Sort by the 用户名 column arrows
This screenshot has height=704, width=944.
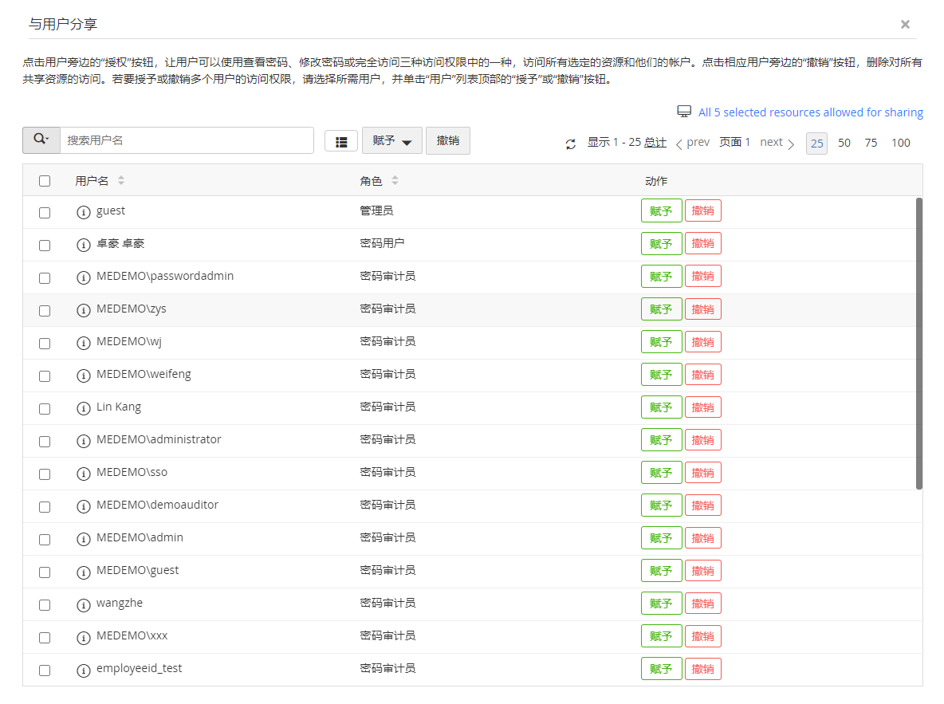pyautogui.click(x=121, y=181)
